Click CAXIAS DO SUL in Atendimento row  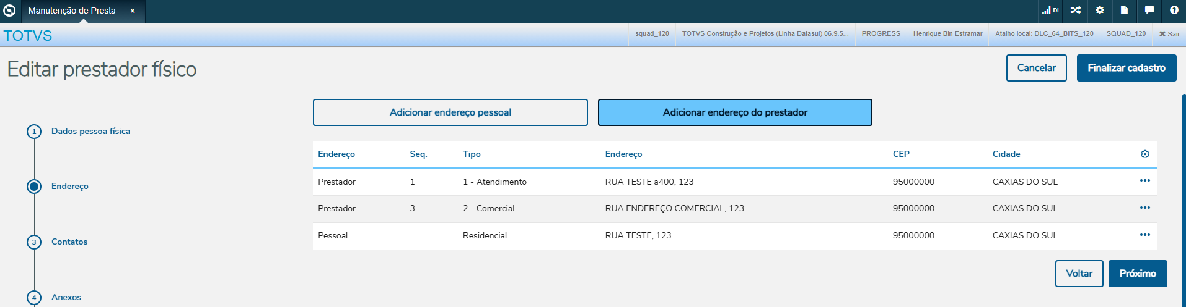click(1025, 182)
